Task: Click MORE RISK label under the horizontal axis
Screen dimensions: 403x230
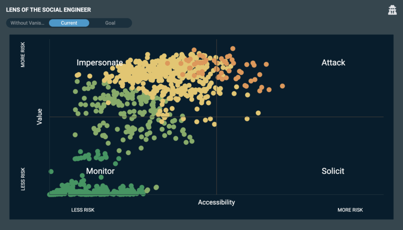Action: pyautogui.click(x=350, y=210)
